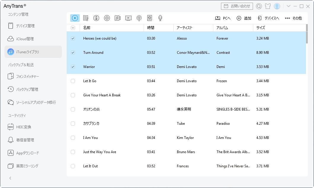Click the device management phone icon
314x188 pixels.
pyautogui.click(x=11, y=26)
